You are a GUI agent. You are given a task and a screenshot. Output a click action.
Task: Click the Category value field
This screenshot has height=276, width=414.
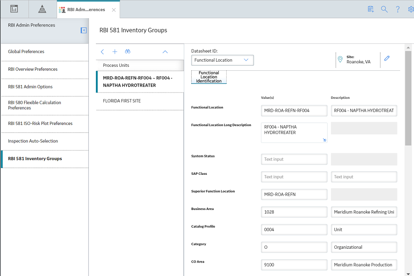294,247
